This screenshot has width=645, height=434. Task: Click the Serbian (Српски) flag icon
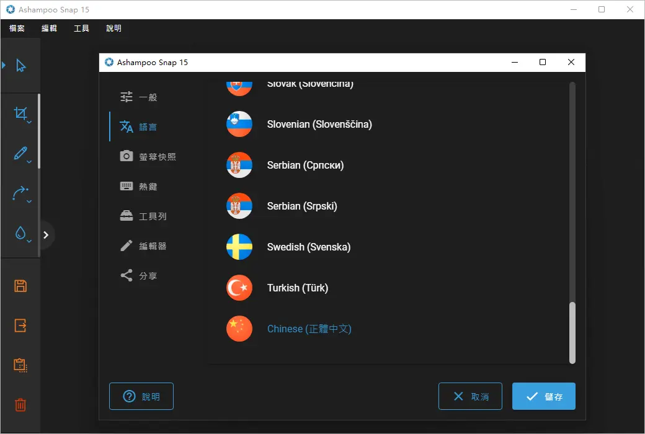(239, 165)
